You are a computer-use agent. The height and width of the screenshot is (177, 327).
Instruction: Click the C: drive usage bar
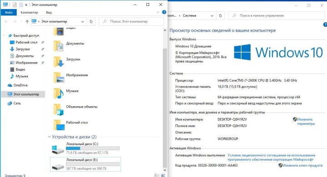[93, 148]
